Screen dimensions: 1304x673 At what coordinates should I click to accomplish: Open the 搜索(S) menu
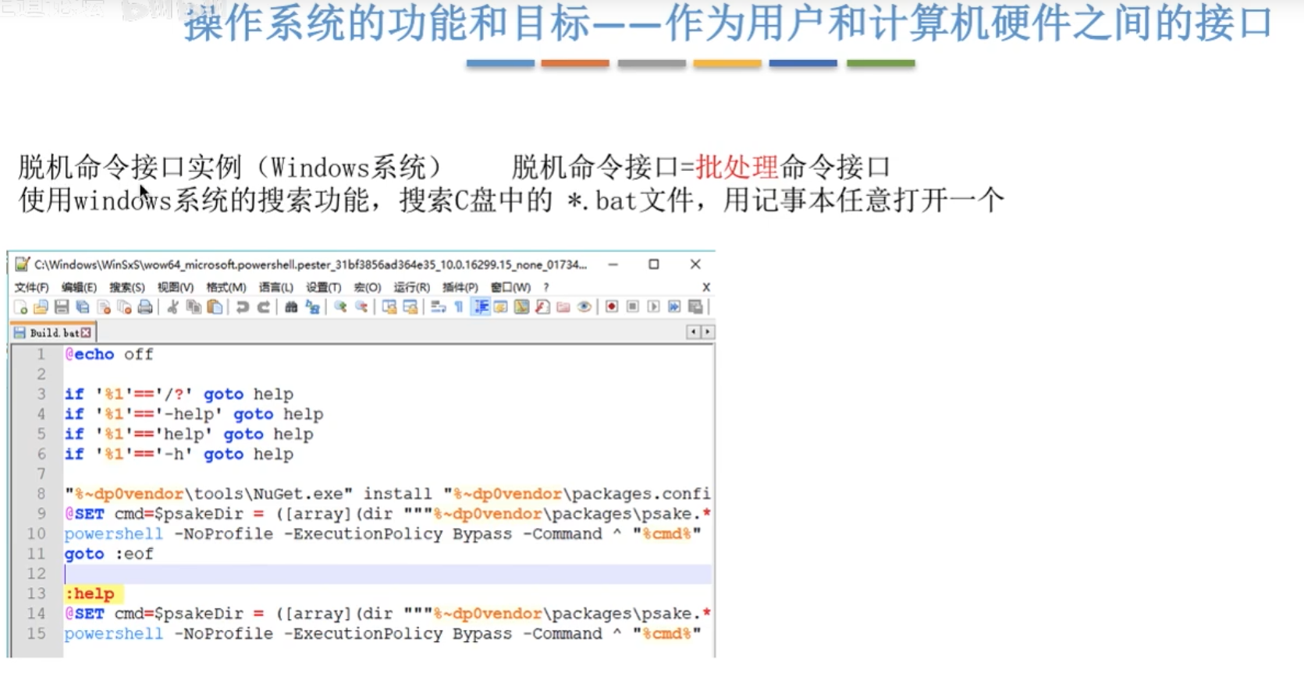(126, 287)
